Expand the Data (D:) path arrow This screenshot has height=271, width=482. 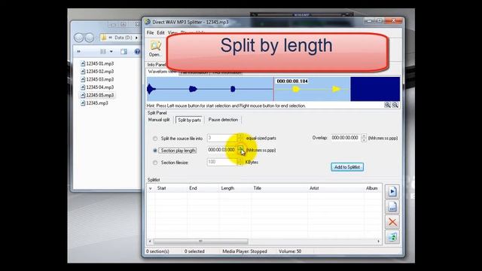point(136,38)
